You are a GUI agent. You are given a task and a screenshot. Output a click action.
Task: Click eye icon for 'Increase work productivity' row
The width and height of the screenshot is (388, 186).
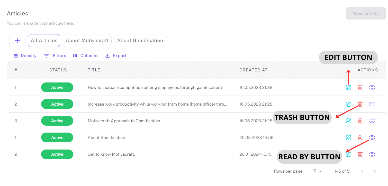pyautogui.click(x=372, y=104)
